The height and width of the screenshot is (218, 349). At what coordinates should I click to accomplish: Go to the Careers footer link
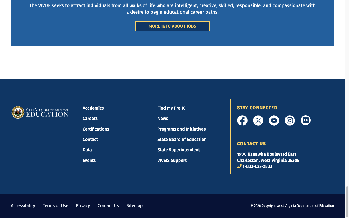pos(90,119)
